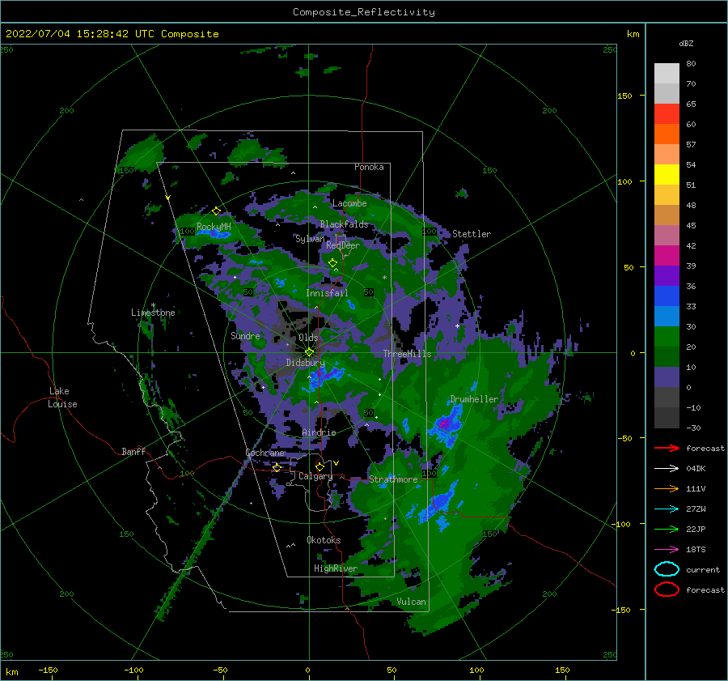Click the Limestone label
The height and width of the screenshot is (681, 728).
pos(153,313)
